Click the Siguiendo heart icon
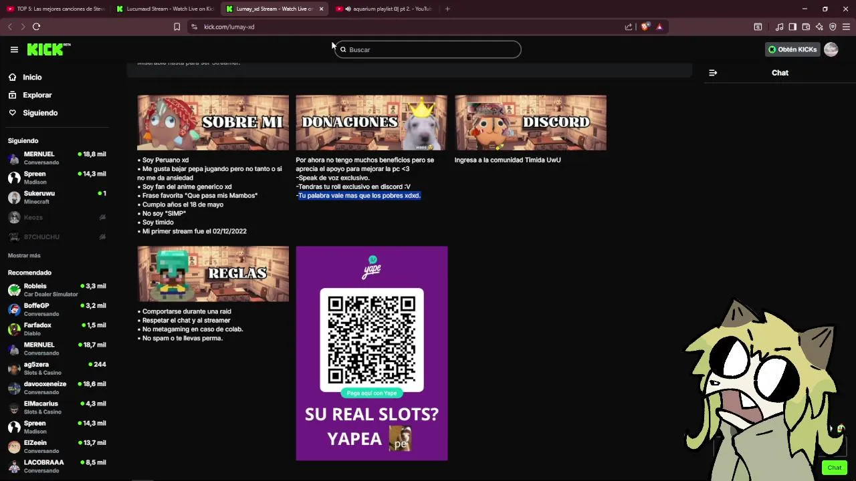 12,113
